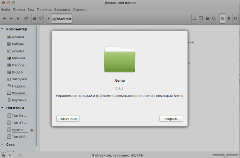Open the Закладки menu
Screen dimensions: 240x158
(x=62, y=9)
